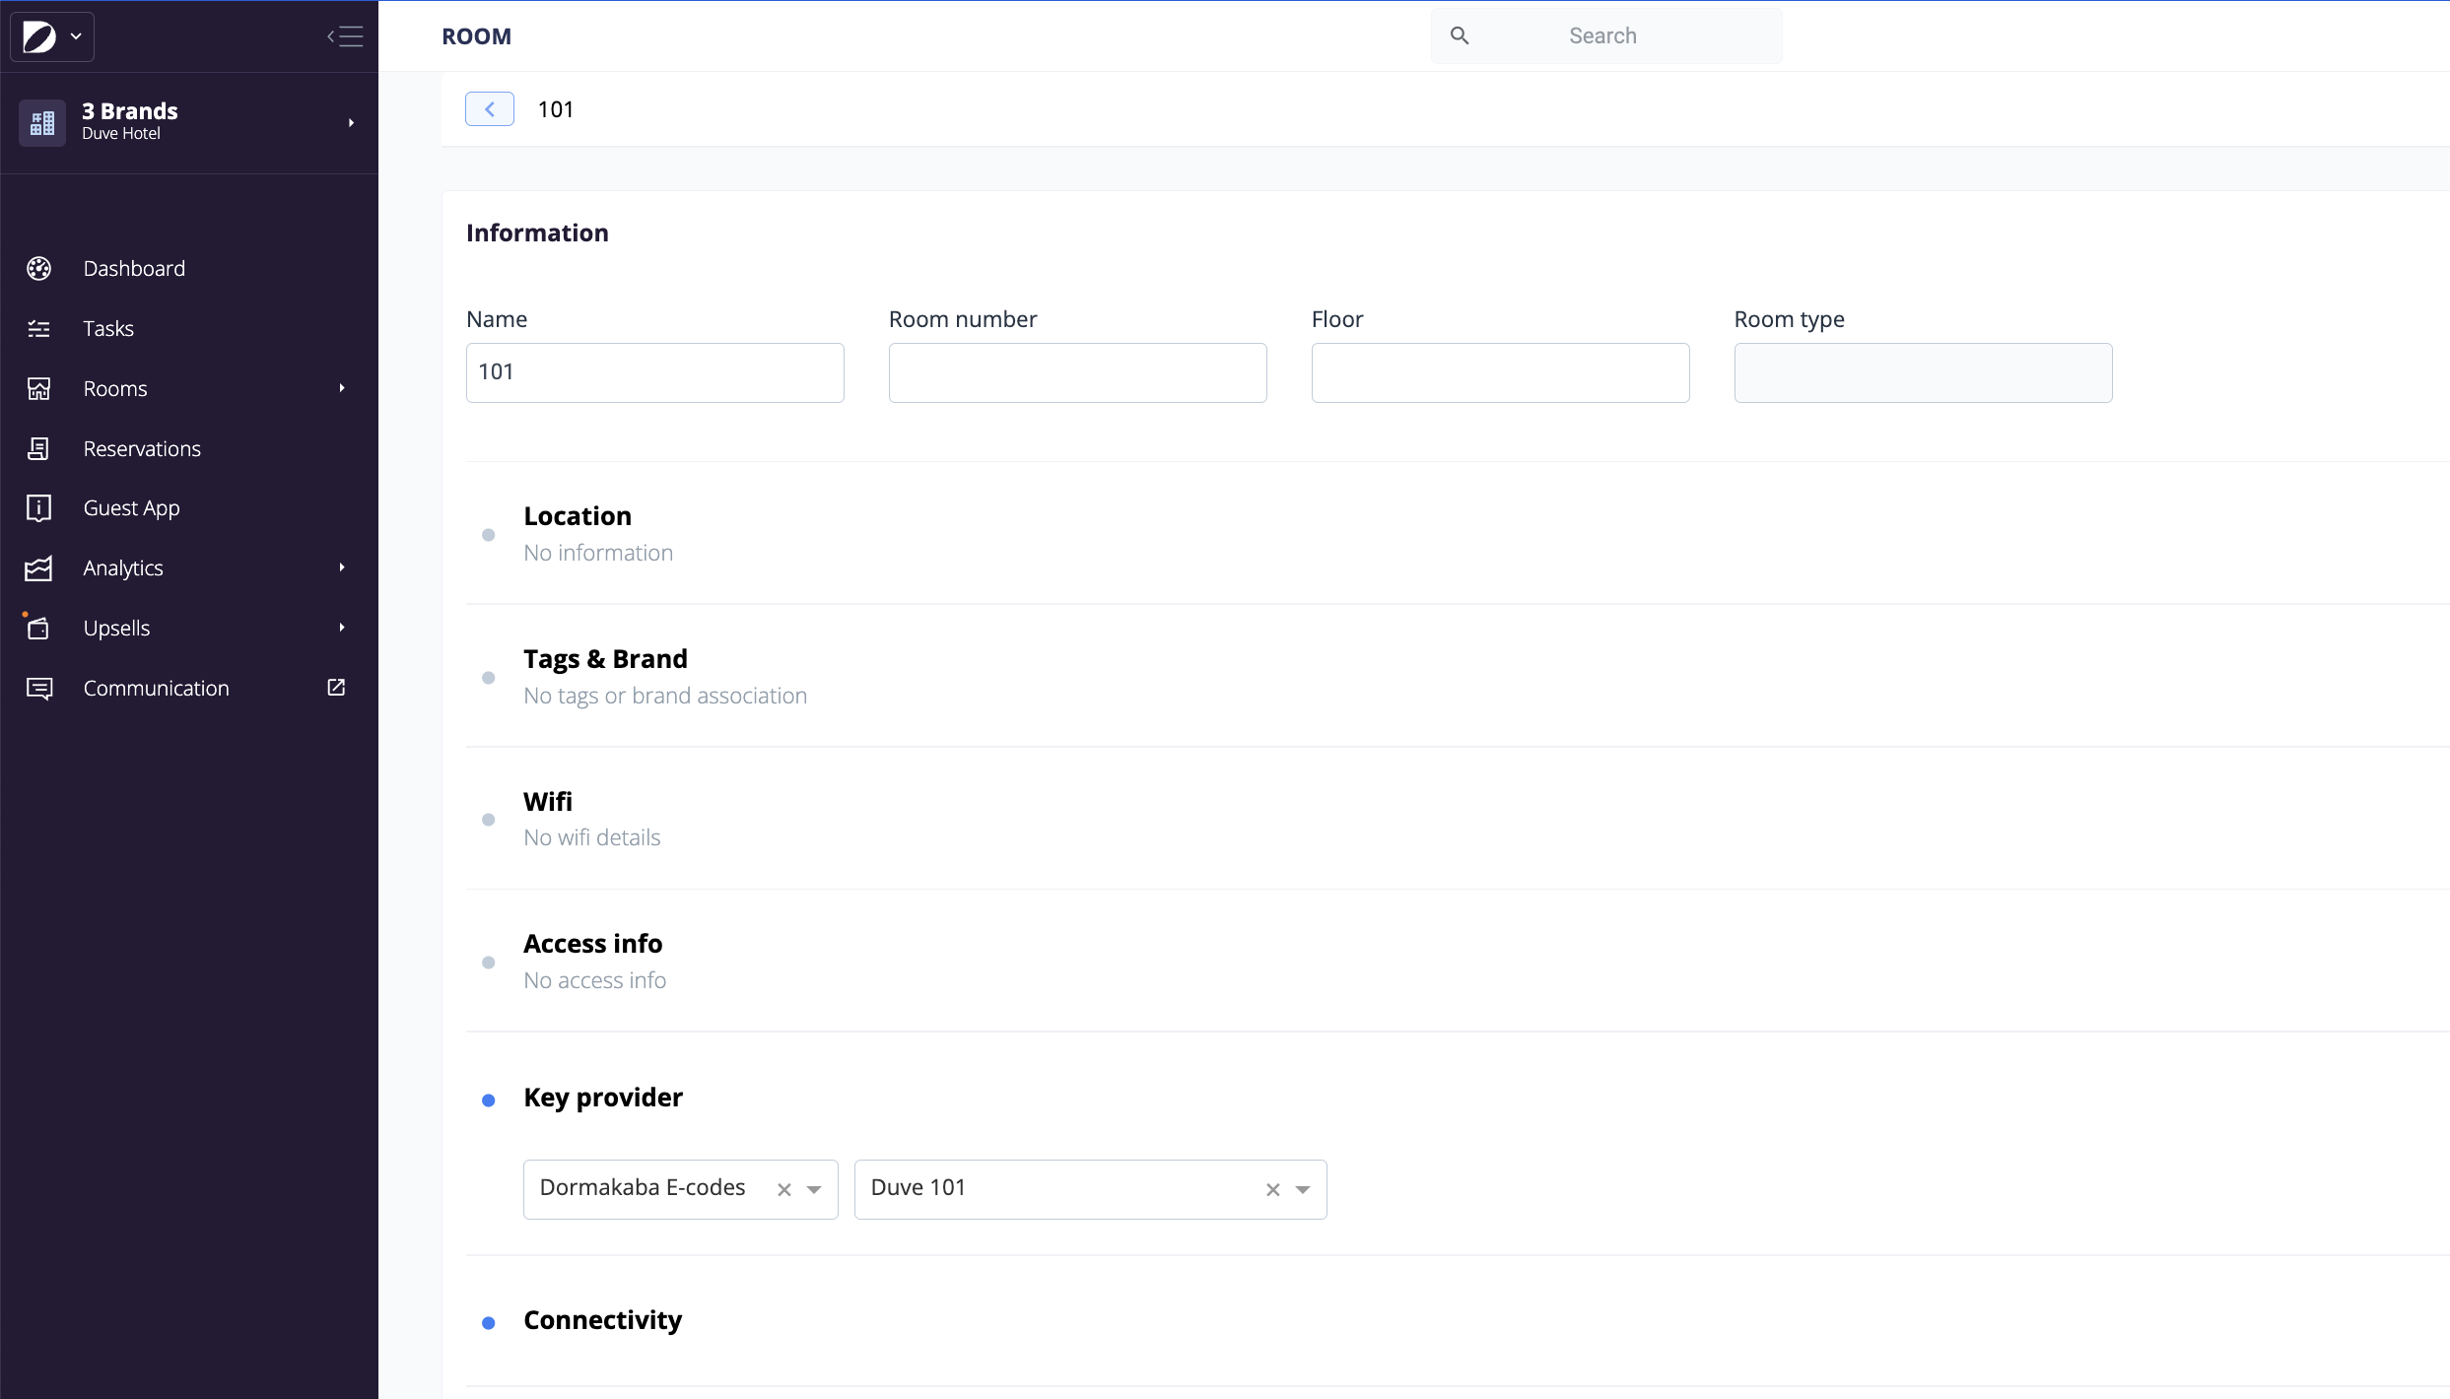This screenshot has width=2450, height=1399.
Task: Expand the Location section
Action: tap(578, 516)
